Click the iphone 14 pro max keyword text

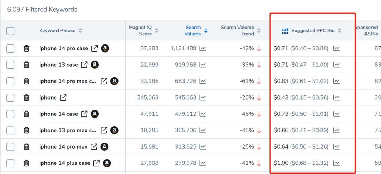[x=63, y=146]
